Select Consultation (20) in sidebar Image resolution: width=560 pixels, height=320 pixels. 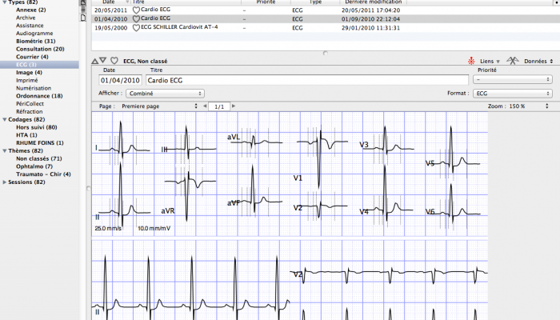(x=40, y=49)
